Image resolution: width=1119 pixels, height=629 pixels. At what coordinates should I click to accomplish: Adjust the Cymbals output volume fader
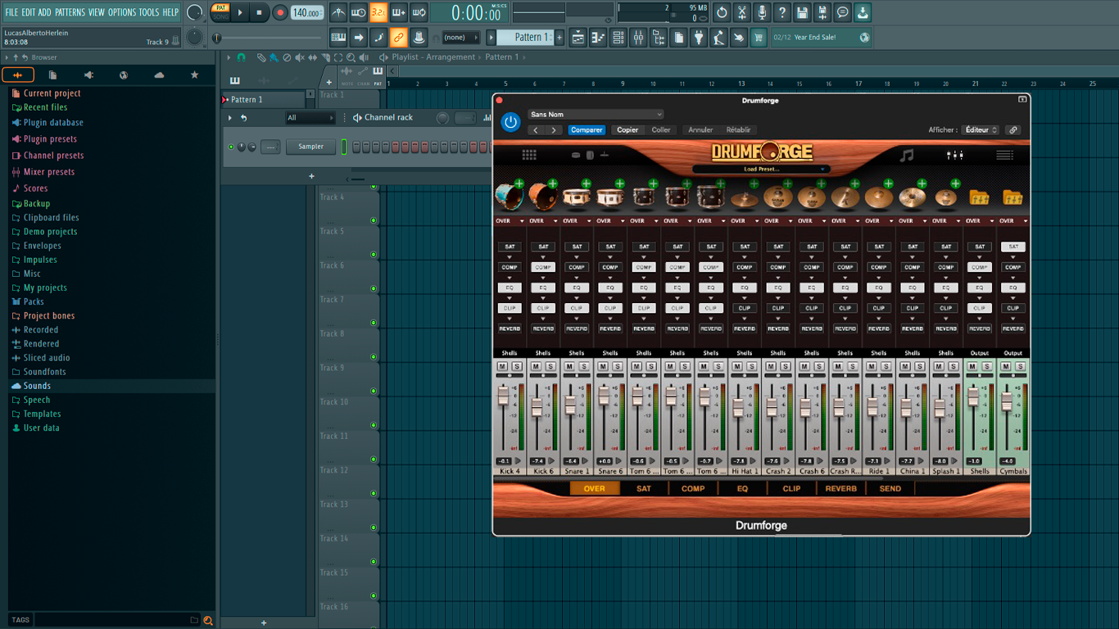1007,401
